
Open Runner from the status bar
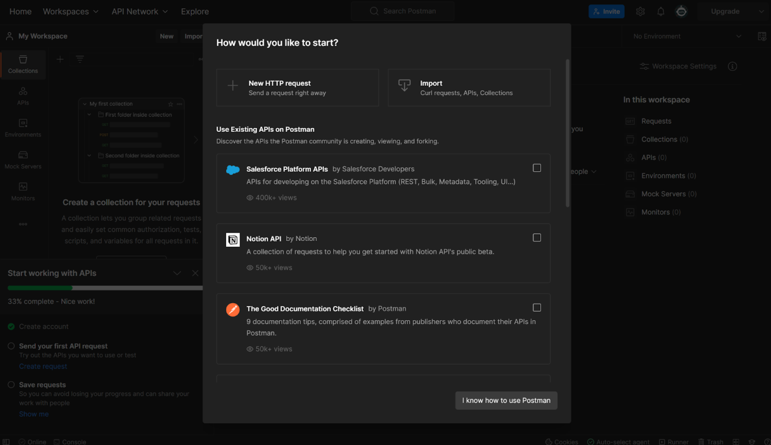pyautogui.click(x=674, y=442)
